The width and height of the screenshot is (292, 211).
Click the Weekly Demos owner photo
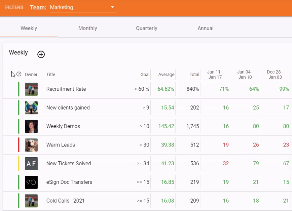[31, 126]
